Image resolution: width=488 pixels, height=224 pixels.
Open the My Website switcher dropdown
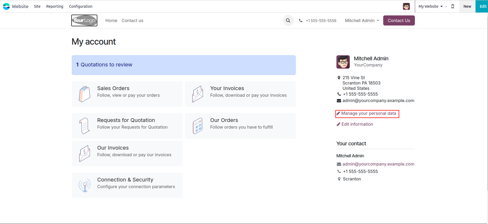click(x=430, y=6)
